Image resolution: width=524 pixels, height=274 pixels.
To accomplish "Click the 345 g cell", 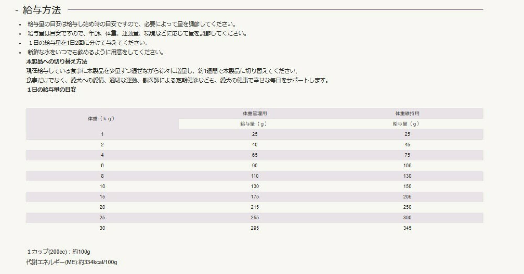I will coord(407,228).
